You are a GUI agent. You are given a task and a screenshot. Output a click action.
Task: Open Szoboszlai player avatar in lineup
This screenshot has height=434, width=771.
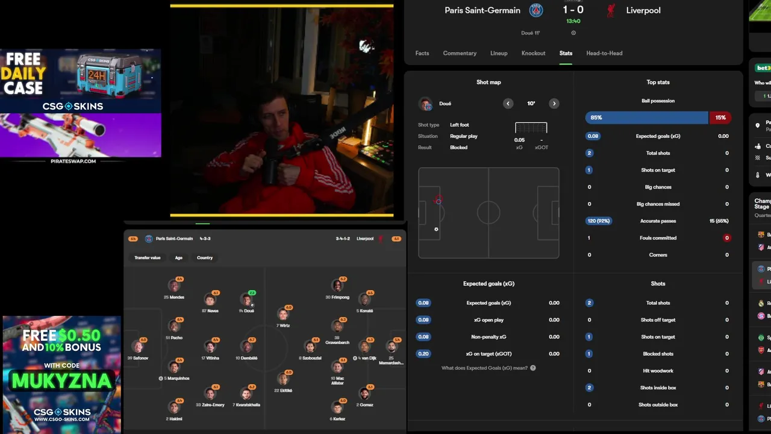pos(310,347)
